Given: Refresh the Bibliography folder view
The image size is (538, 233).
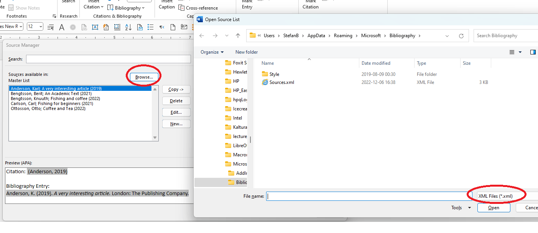Looking at the screenshot, I should point(461,36).
